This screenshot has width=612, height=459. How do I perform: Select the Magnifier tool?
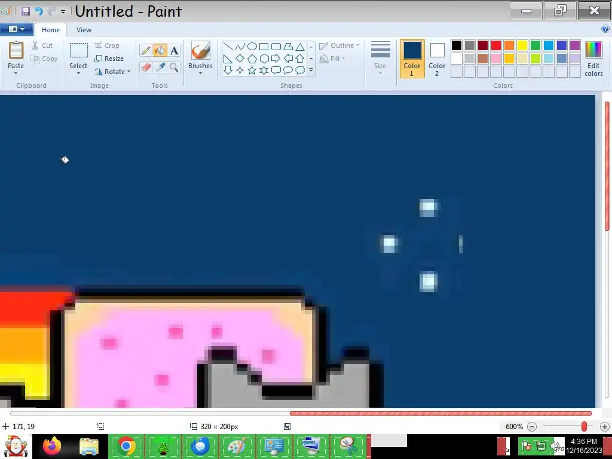tap(174, 67)
